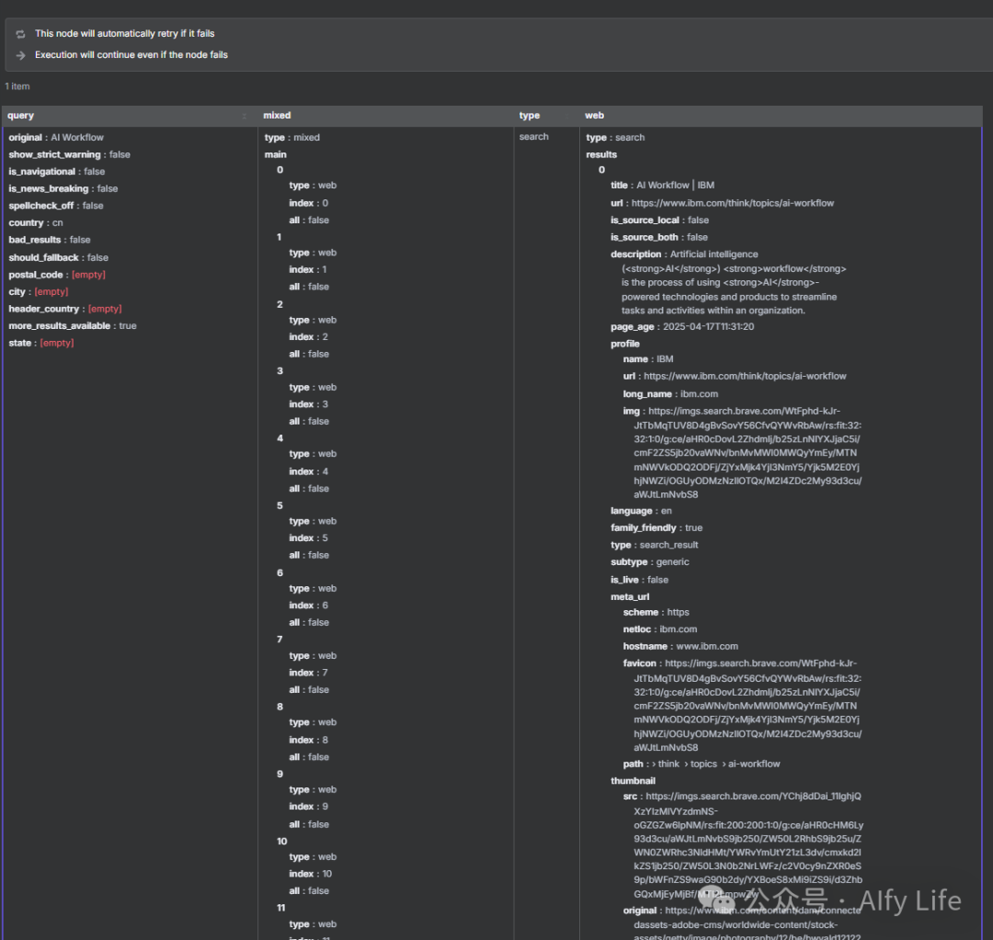Select the 'is_news_breaking : false' row
Image resolution: width=993 pixels, height=940 pixels.
(63, 188)
